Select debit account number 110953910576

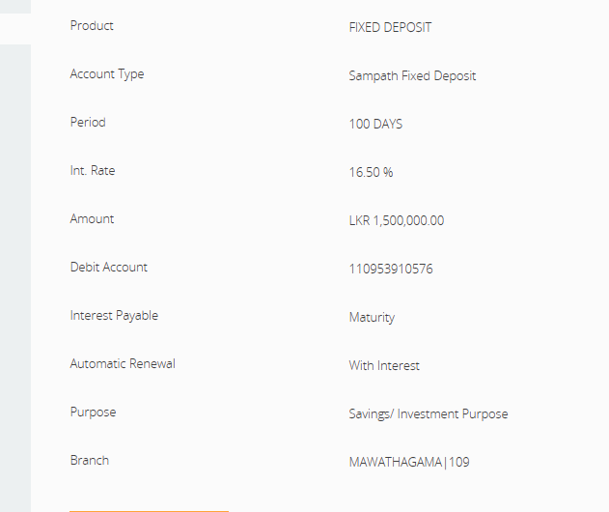click(x=391, y=270)
